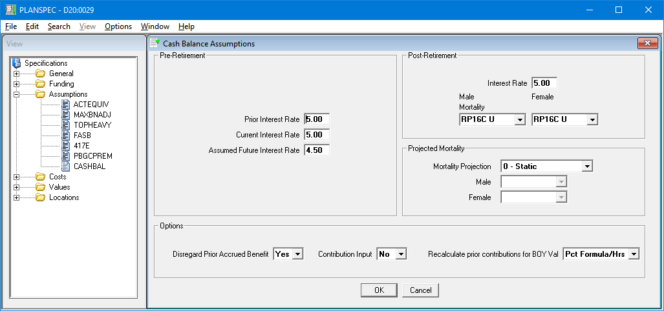664x311 pixels.
Task: Expand the Costs tree node
Action: pos(17,177)
